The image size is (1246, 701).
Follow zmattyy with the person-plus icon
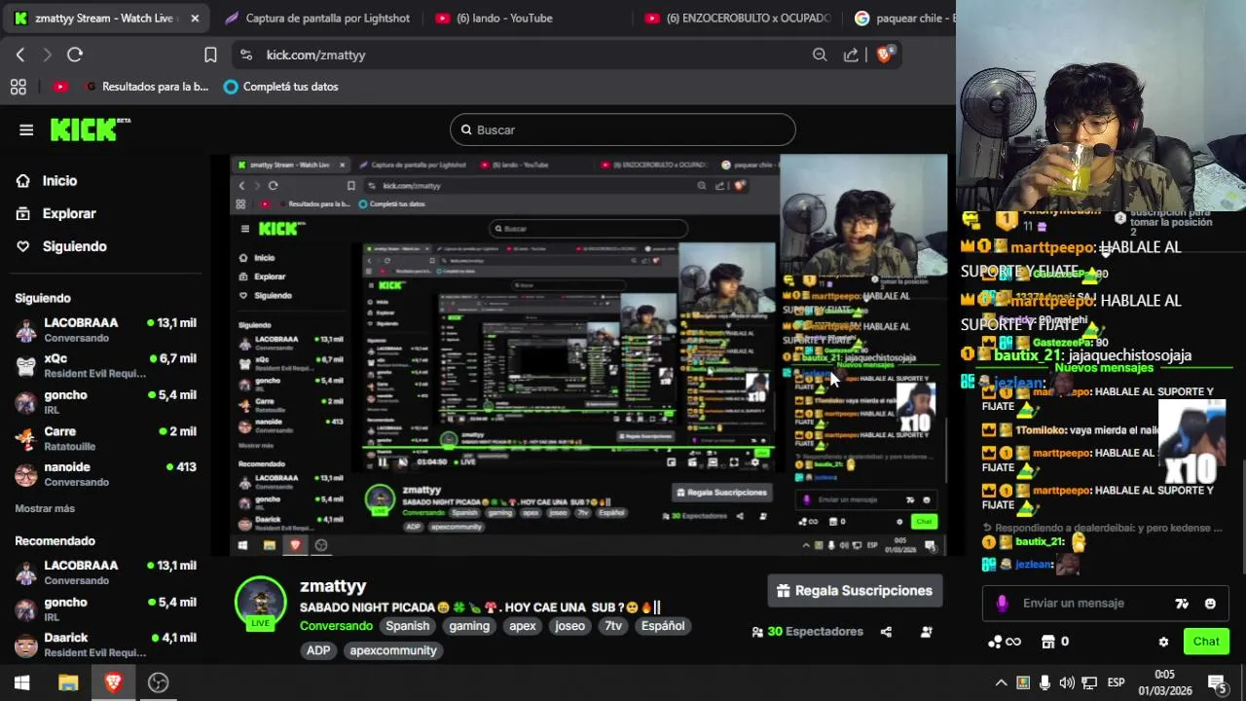[927, 632]
